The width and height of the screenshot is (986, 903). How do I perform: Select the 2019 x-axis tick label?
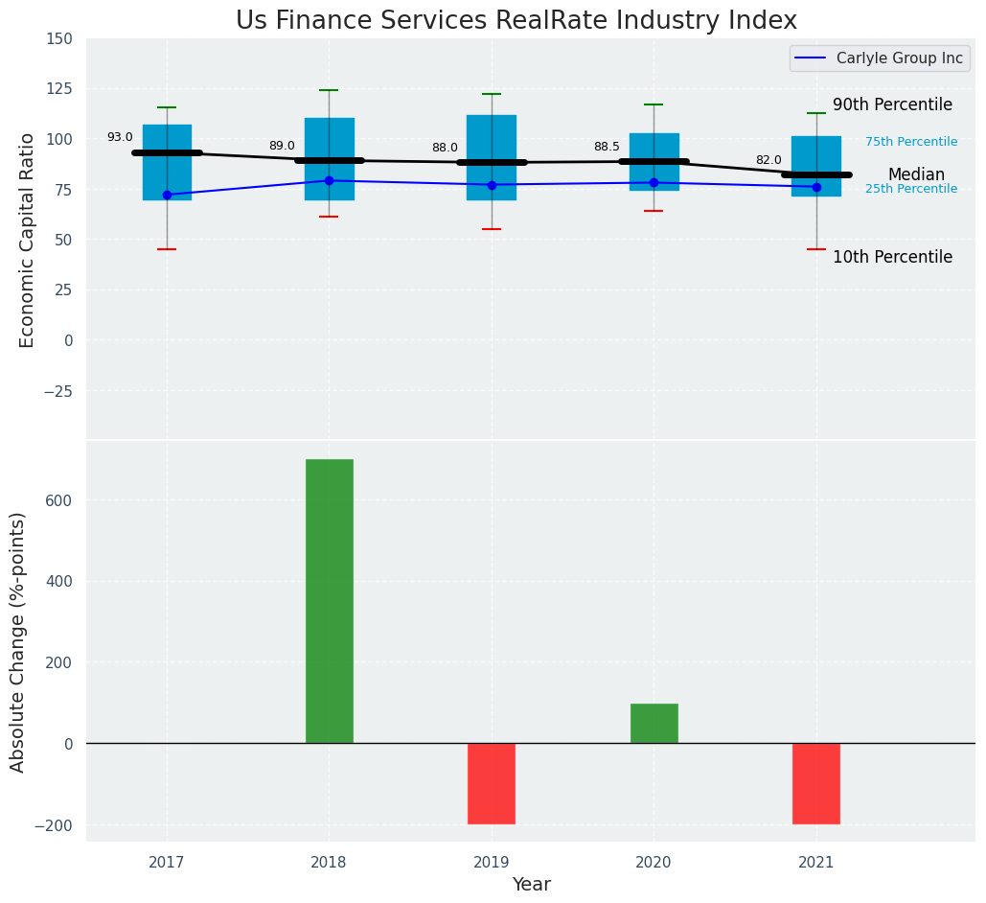click(x=492, y=863)
